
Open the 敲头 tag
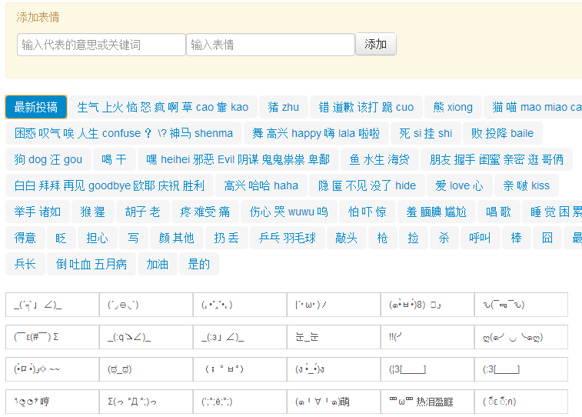tap(346, 238)
